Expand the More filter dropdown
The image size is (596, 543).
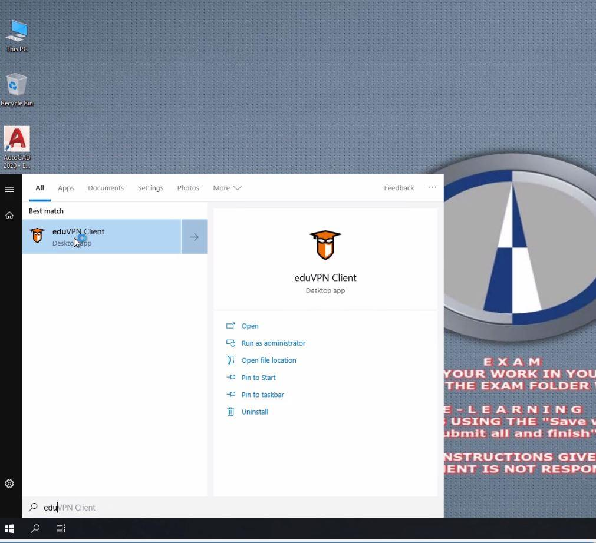(x=227, y=188)
